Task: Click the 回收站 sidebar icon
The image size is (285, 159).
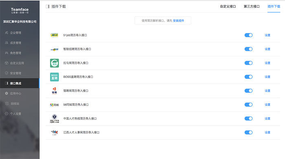Action: 7,104
